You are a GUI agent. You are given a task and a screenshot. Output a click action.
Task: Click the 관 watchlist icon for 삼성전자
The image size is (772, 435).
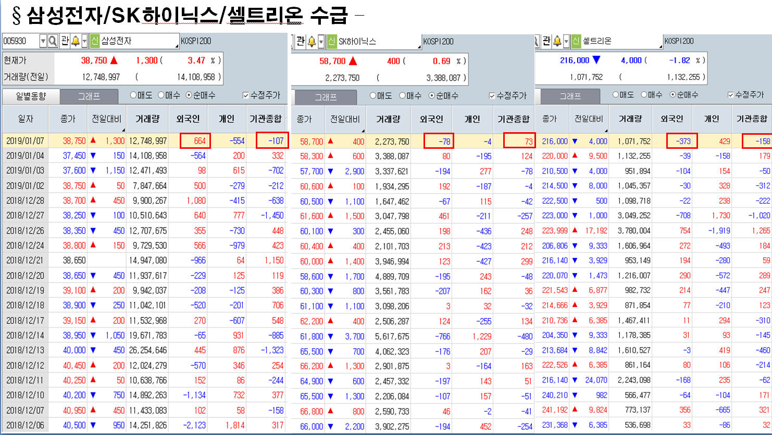65,41
